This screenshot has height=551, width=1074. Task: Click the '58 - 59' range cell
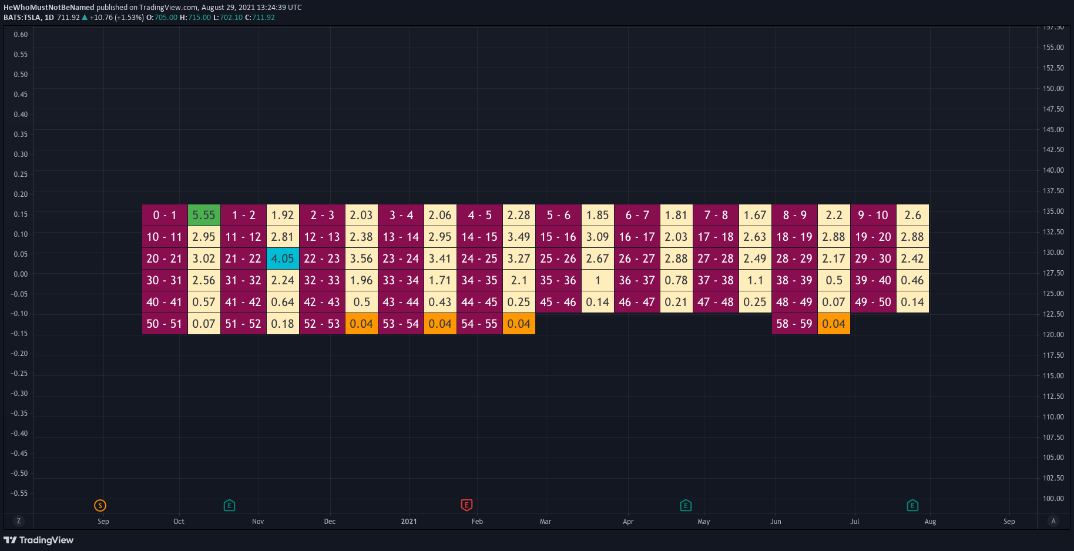pos(794,324)
